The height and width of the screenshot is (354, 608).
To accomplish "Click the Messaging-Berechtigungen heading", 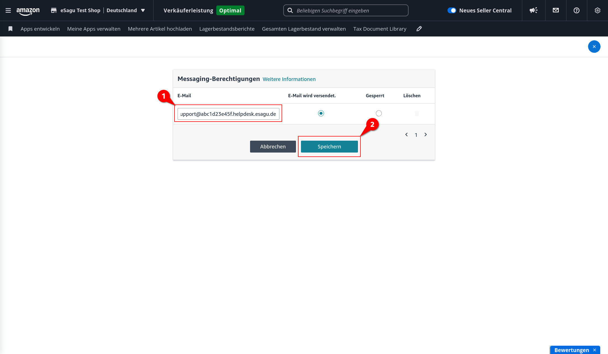I will pos(219,79).
